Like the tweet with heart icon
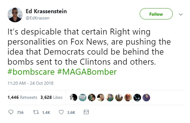Viewport: 190px width, 123px height. tap(61, 112)
